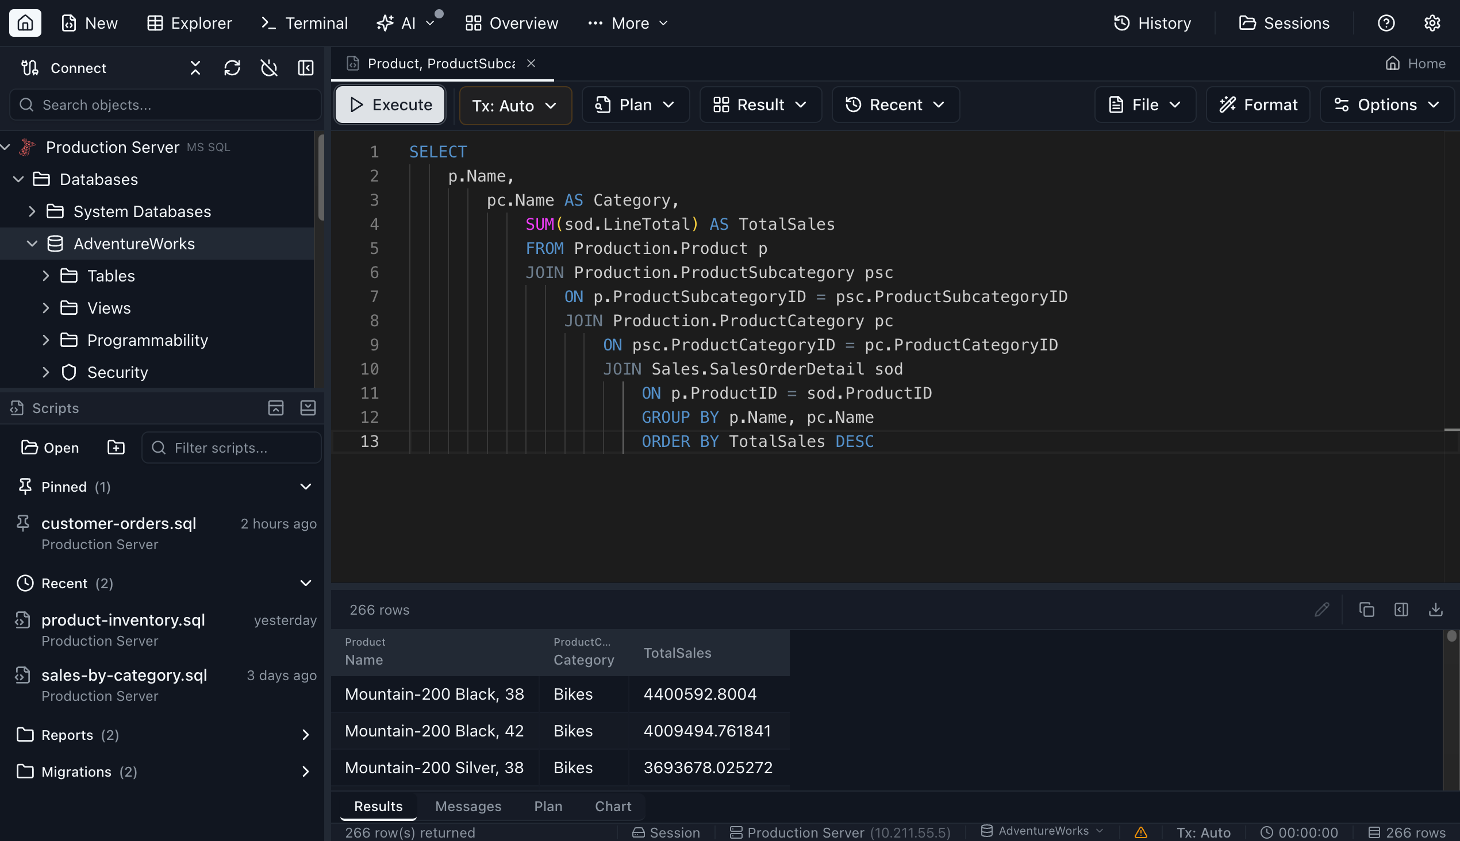Open the Chart tab below results
Screen dimensions: 1460x841
tap(613, 806)
